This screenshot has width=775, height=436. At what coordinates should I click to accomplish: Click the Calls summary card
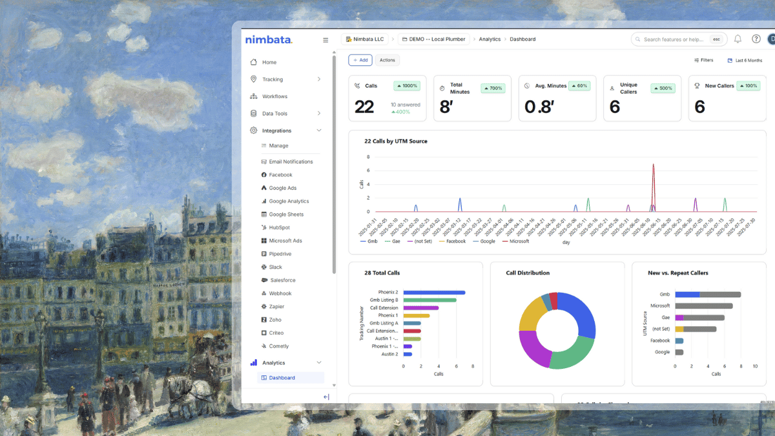tap(387, 98)
